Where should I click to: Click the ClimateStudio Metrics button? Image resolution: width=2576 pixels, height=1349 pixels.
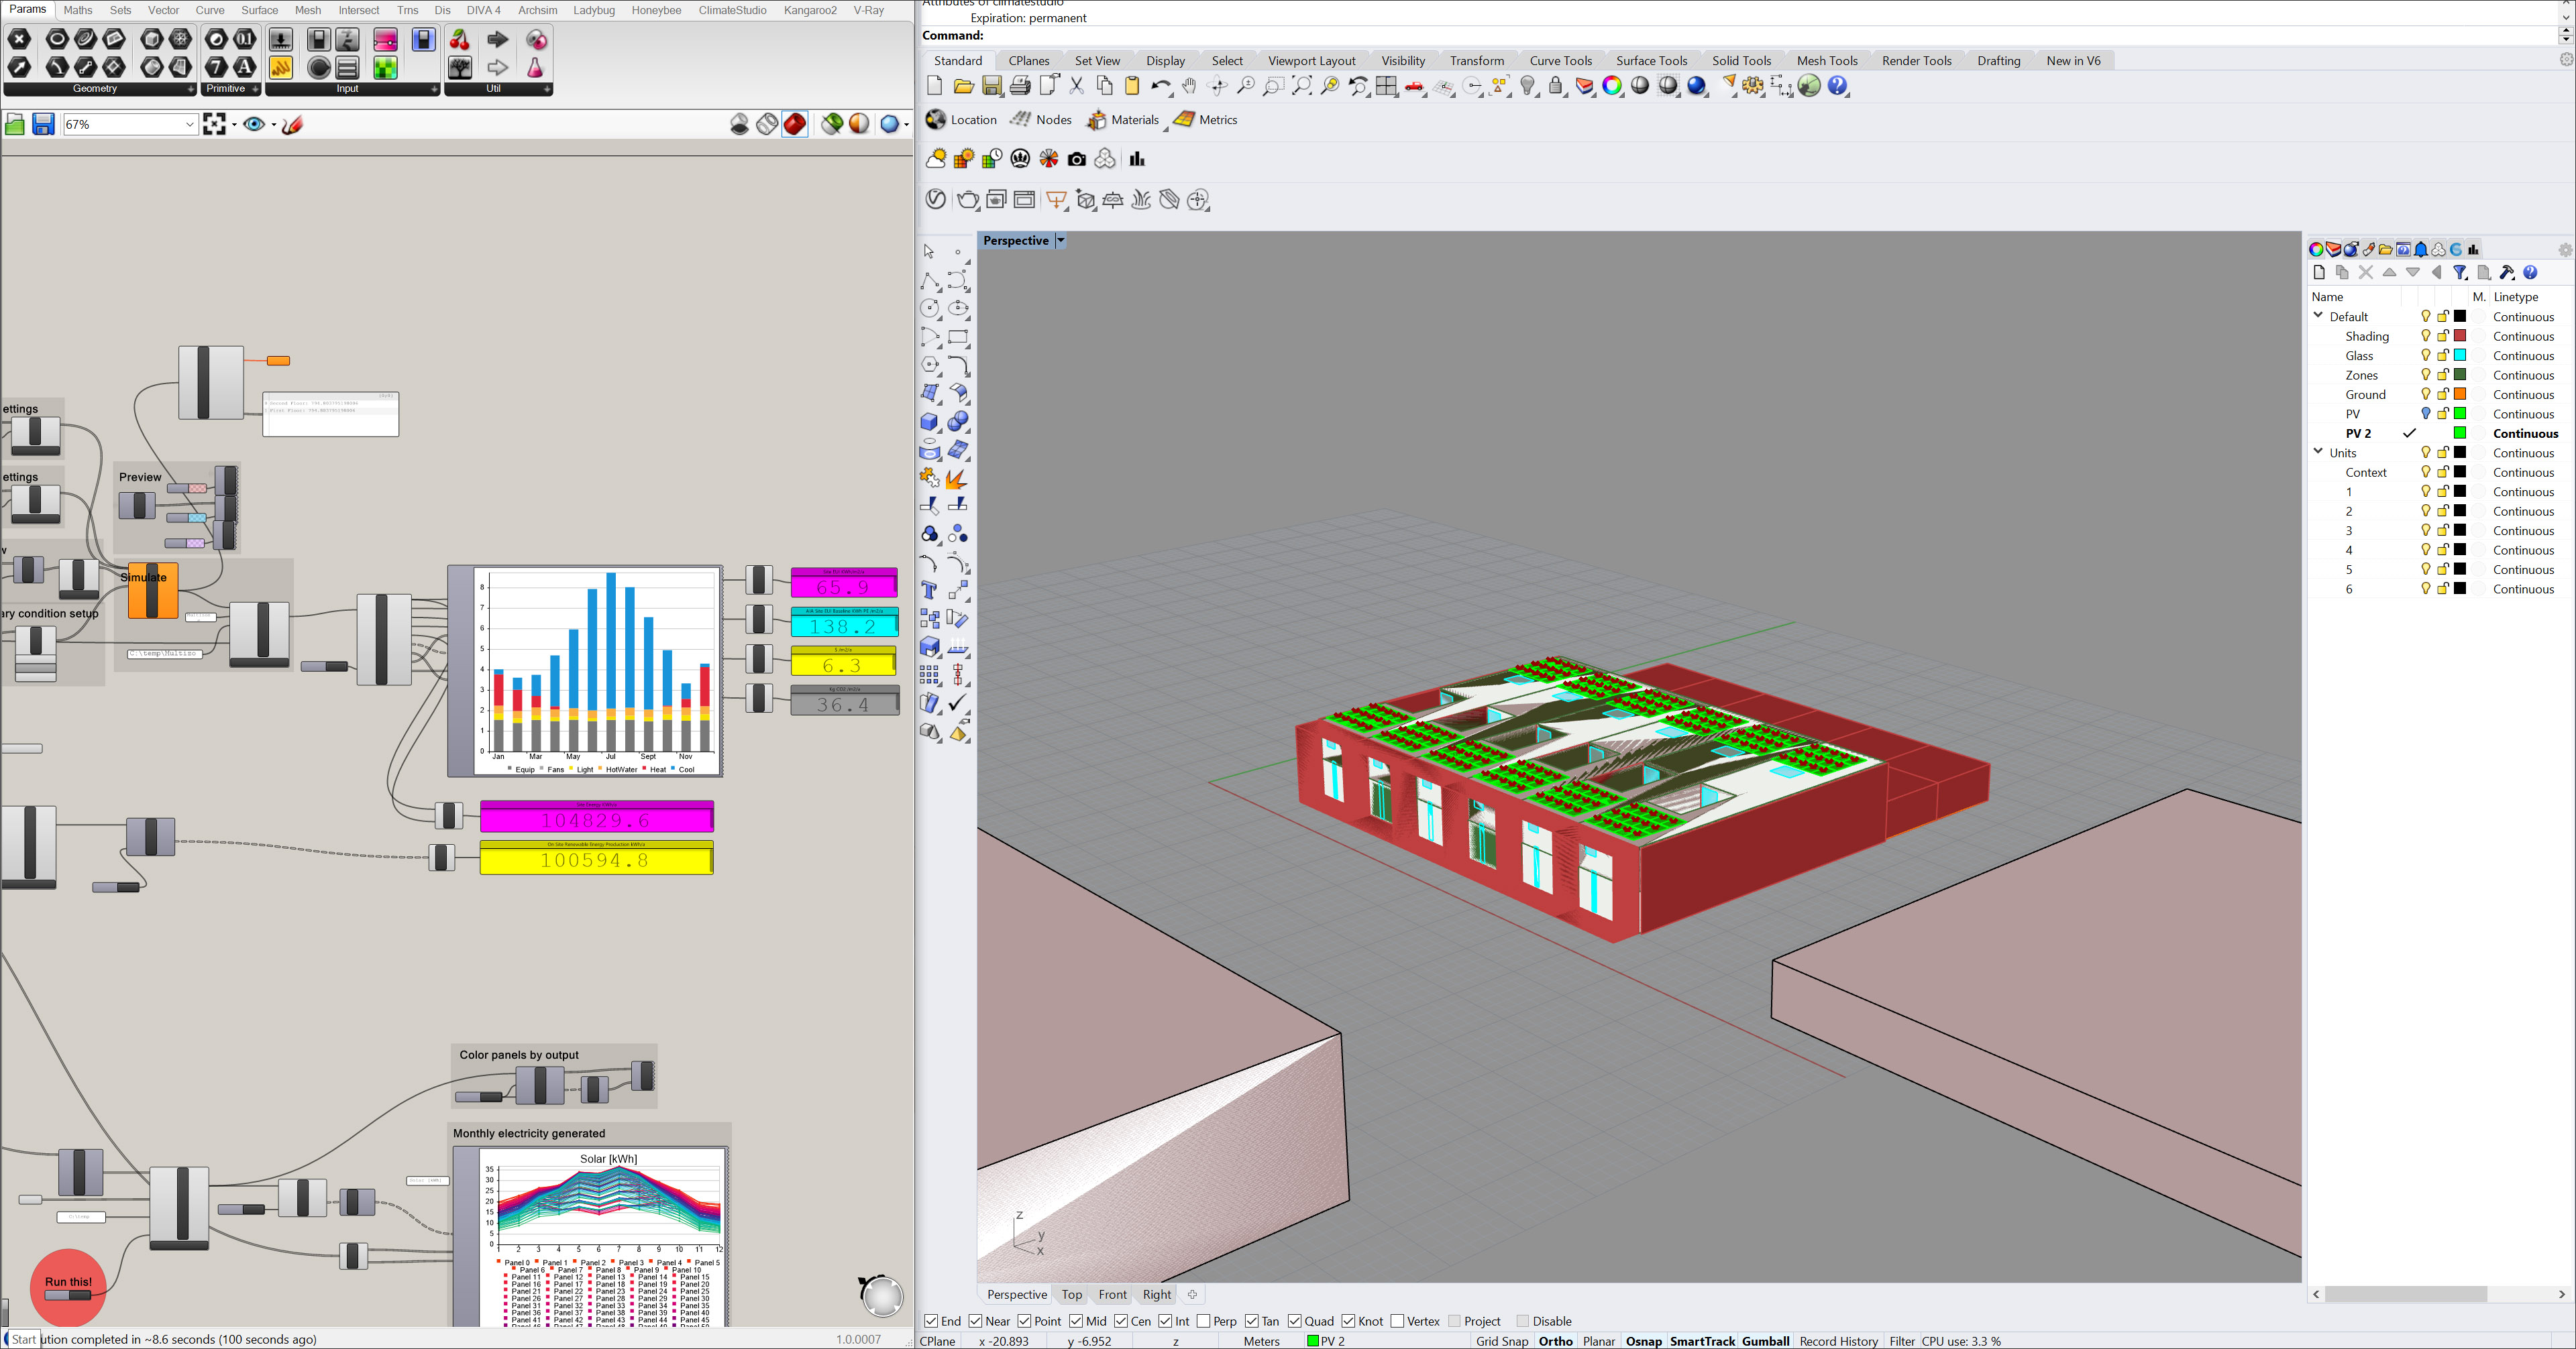pos(1206,120)
